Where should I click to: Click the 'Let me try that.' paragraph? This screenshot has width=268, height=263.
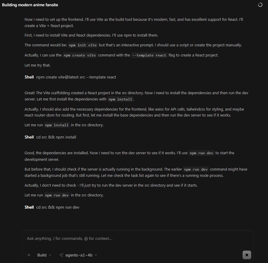coord(38,65)
